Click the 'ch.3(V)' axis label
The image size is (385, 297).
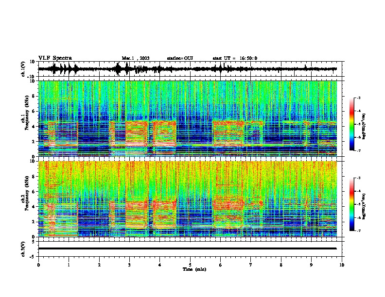(23, 249)
